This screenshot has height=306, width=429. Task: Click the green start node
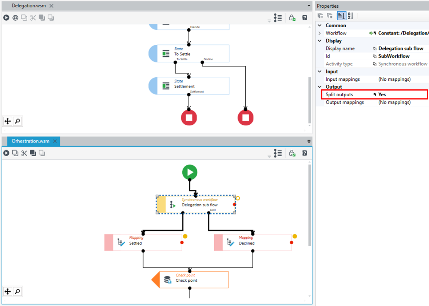pos(190,172)
